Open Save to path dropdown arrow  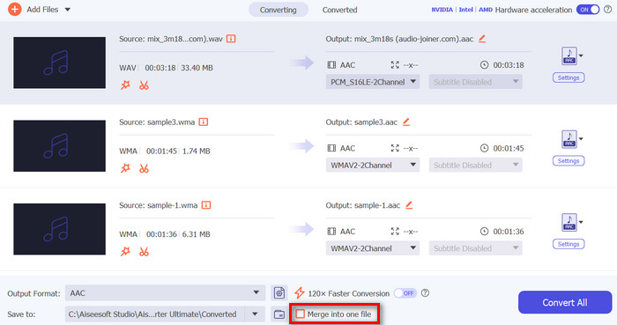pyautogui.click(x=255, y=314)
